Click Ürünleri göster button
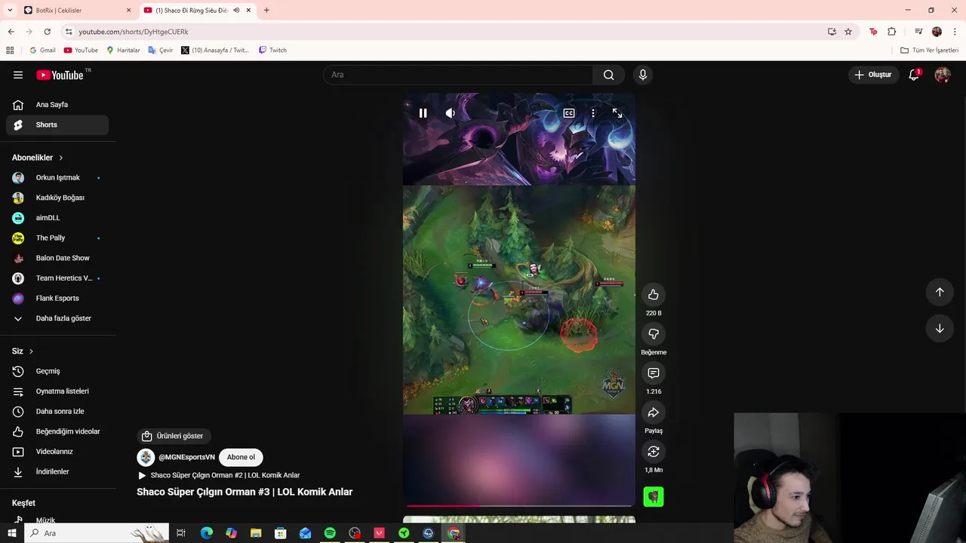The width and height of the screenshot is (966, 543). click(173, 436)
